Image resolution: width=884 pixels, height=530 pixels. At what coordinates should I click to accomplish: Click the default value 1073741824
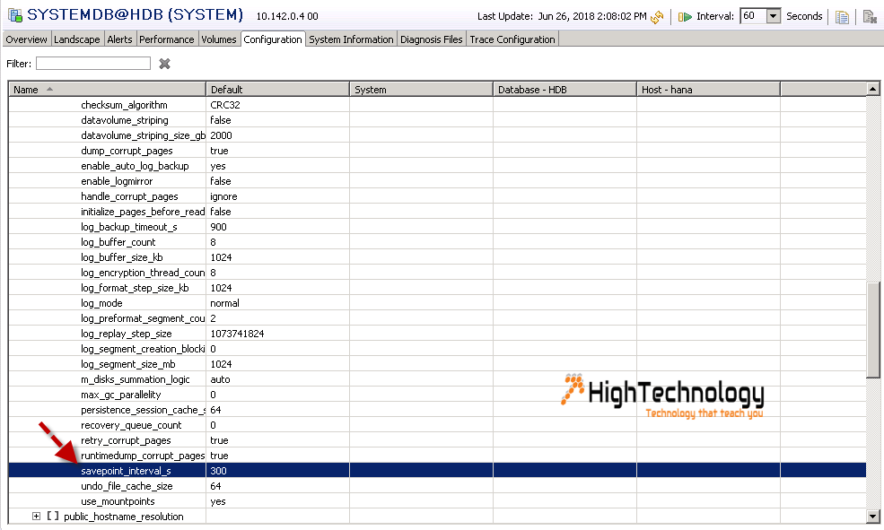237,334
